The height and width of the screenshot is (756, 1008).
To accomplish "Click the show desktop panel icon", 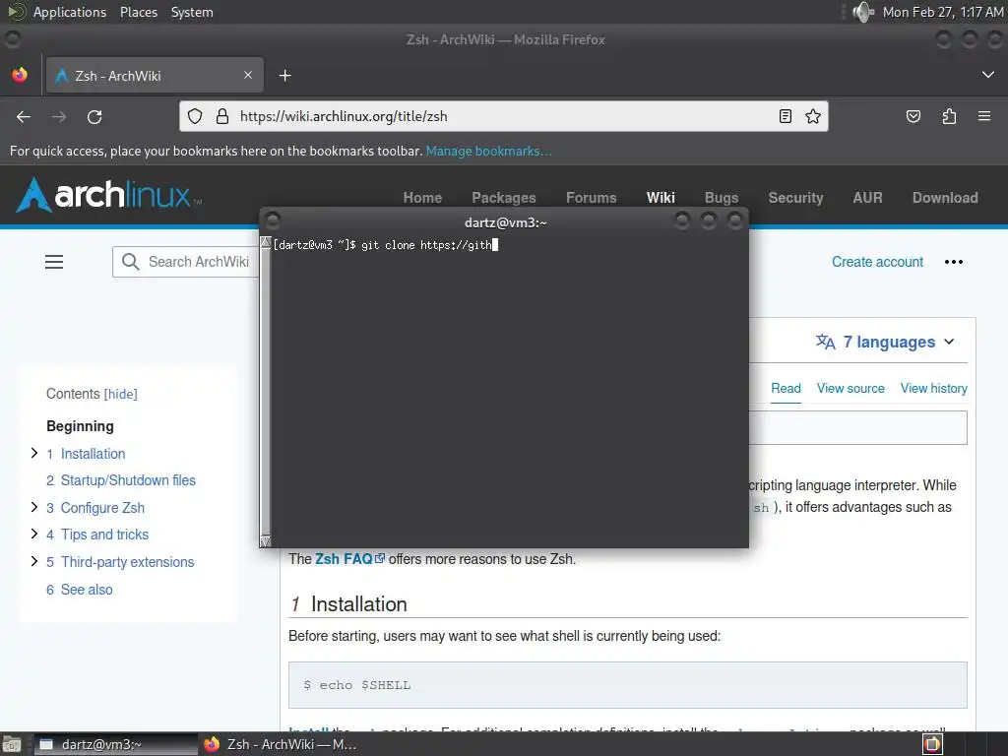I will point(12,744).
